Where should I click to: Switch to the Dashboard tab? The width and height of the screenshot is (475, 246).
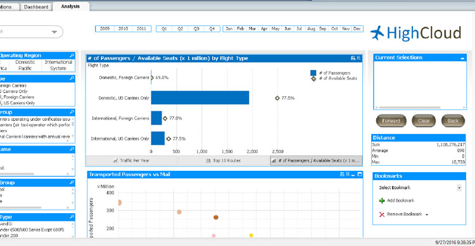point(36,7)
